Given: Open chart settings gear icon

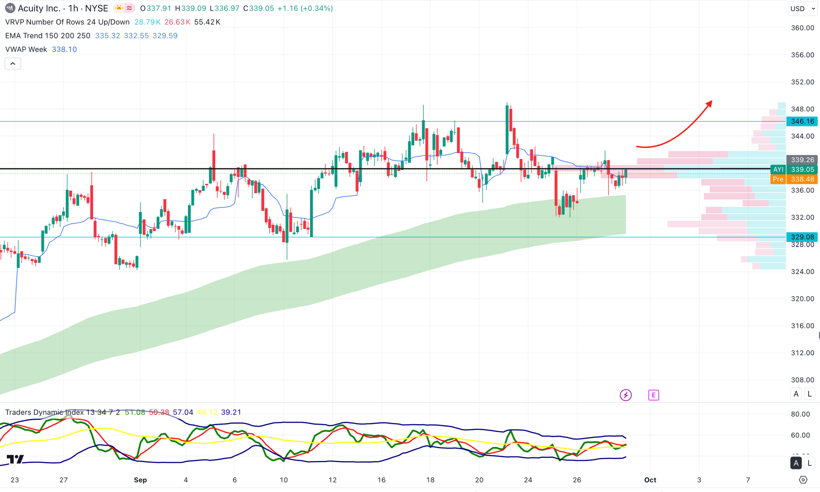Looking at the screenshot, I should click(803, 480).
